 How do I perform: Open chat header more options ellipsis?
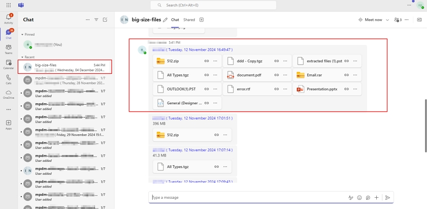click(407, 20)
